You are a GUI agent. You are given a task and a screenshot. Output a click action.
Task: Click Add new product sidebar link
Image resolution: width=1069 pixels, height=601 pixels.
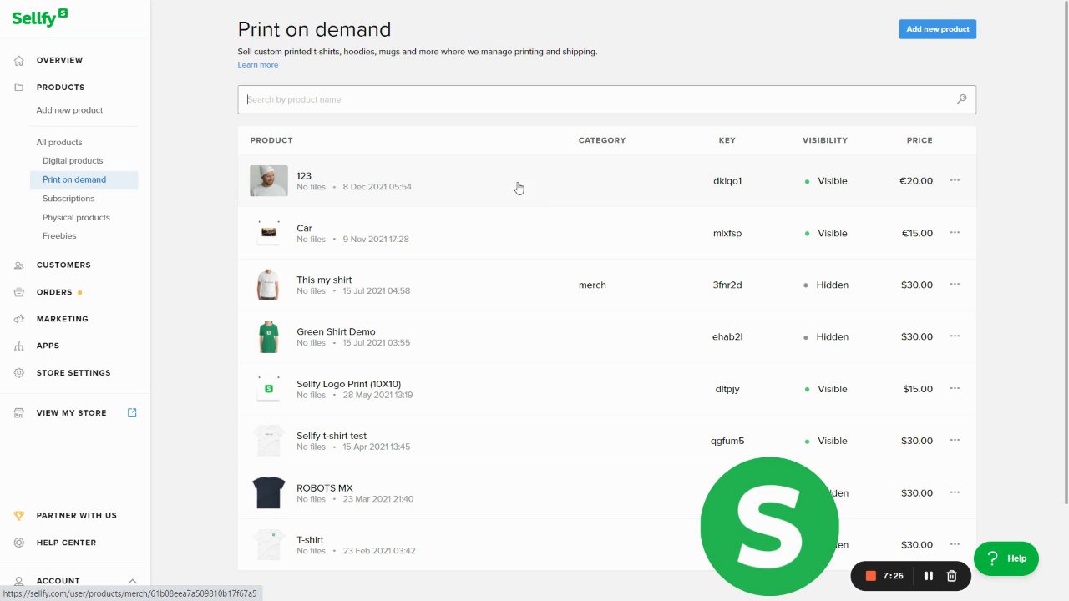coord(69,110)
